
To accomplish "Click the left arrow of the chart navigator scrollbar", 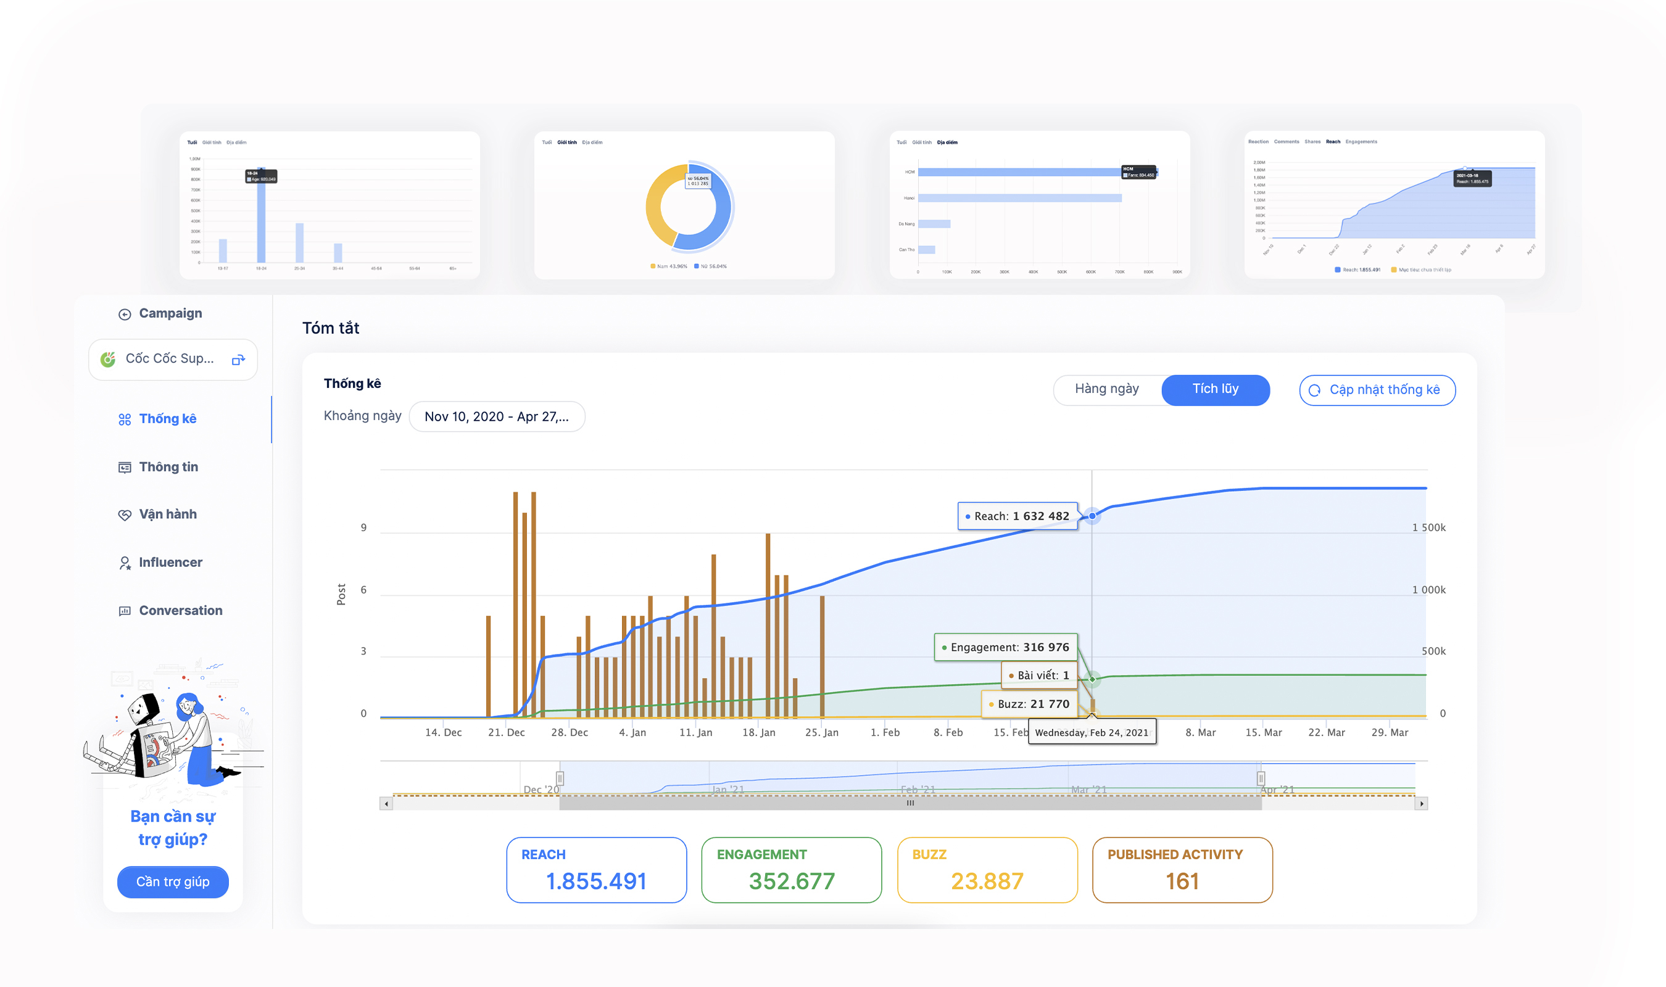I will tap(386, 803).
